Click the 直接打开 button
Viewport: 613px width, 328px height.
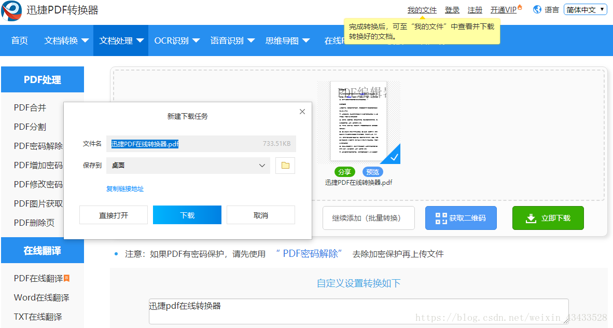pyautogui.click(x=114, y=215)
